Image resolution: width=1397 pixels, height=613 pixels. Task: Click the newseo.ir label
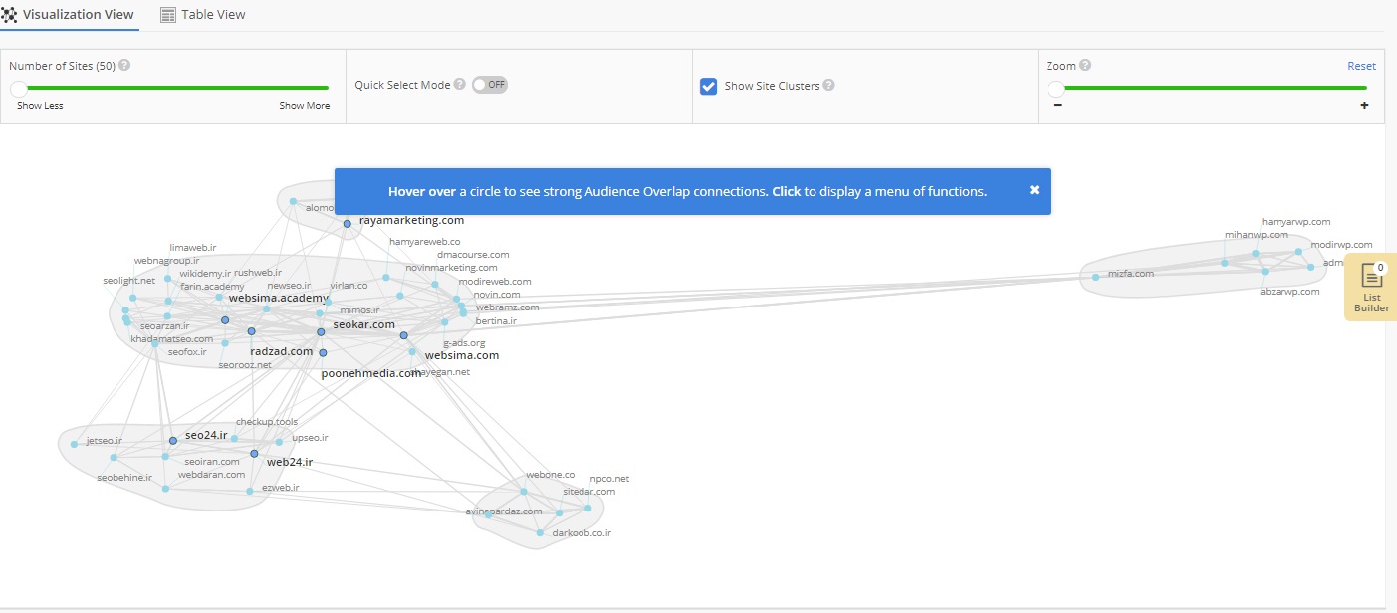click(289, 286)
